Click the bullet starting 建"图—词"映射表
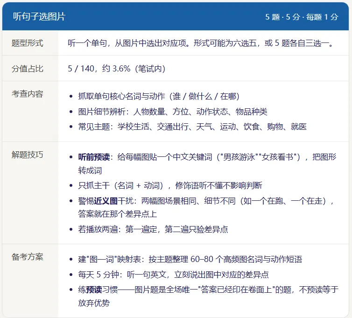352x318 pixels. [x=190, y=259]
